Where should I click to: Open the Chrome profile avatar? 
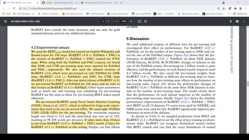click(x=240, y=9)
